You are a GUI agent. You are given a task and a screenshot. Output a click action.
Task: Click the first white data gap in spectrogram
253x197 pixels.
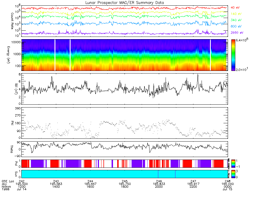(x=55, y=55)
